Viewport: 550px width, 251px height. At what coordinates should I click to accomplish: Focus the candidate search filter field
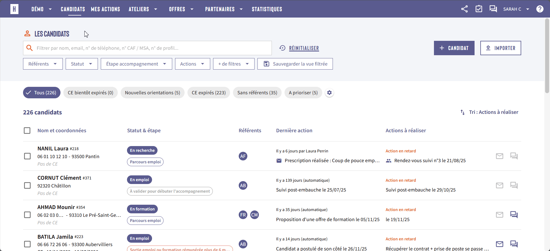pyautogui.click(x=147, y=48)
